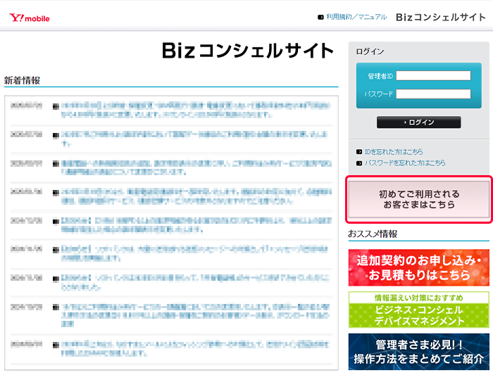Focus the パスワード input field
The width and height of the screenshot is (493, 375).
(x=432, y=94)
